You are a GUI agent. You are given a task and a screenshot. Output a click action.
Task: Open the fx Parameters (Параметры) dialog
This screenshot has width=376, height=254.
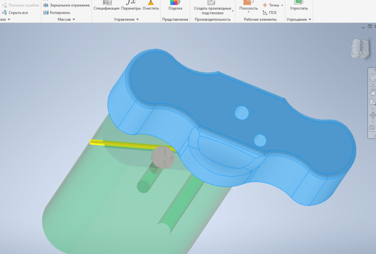(x=131, y=5)
